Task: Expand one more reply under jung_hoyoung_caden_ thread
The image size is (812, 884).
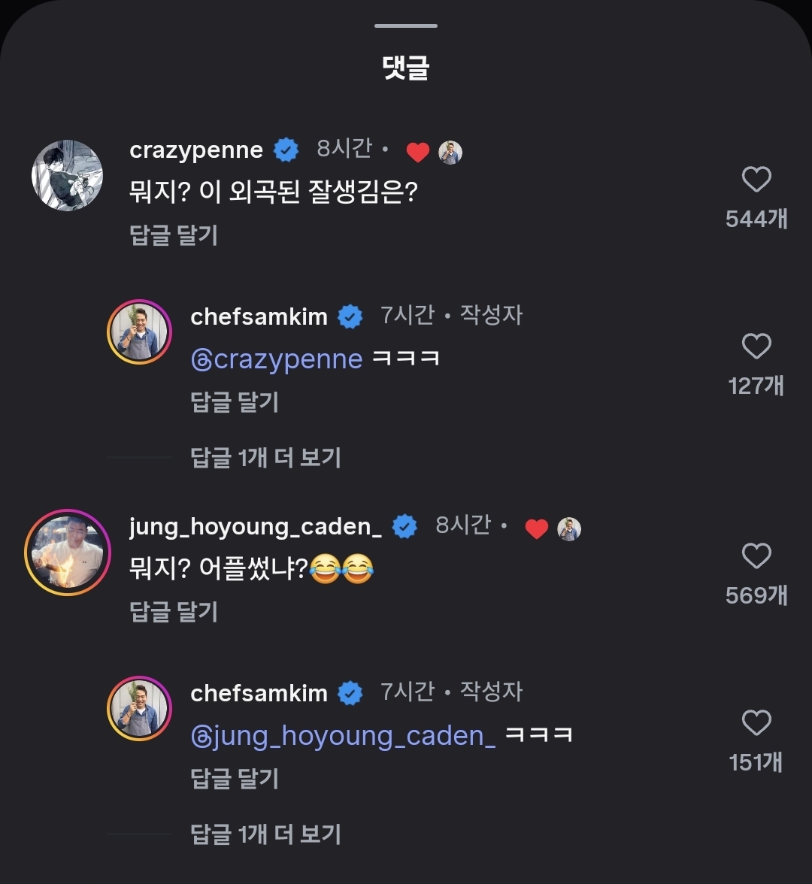Action: point(265,834)
